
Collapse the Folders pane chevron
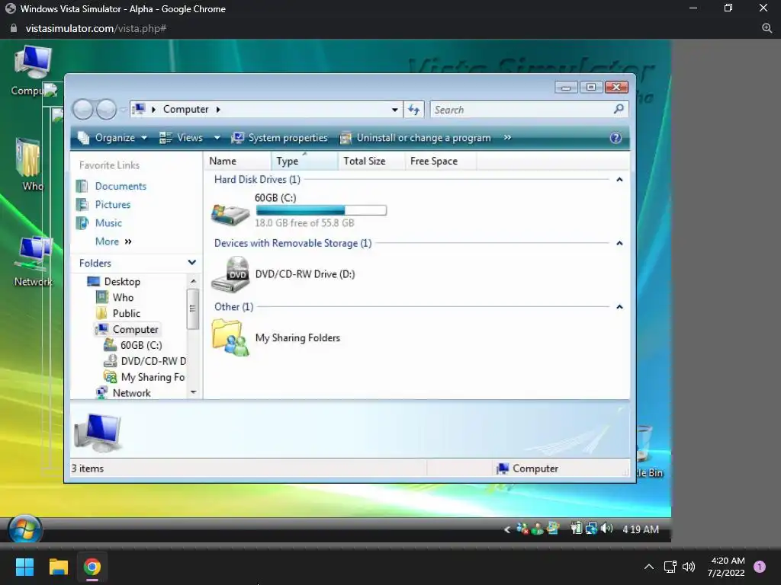(x=191, y=262)
